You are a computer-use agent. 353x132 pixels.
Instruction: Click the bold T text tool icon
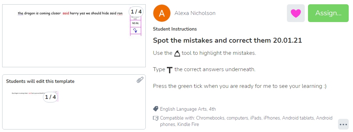169,70
